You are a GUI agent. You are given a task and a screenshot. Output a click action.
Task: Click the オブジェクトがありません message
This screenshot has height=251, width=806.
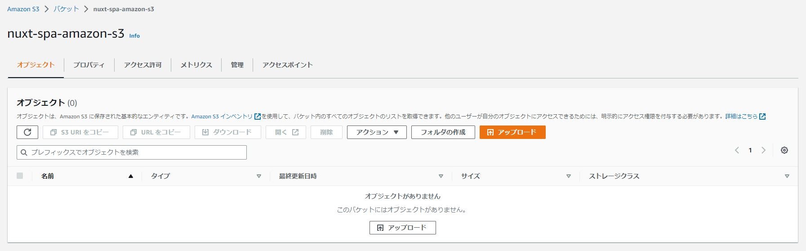(403, 196)
